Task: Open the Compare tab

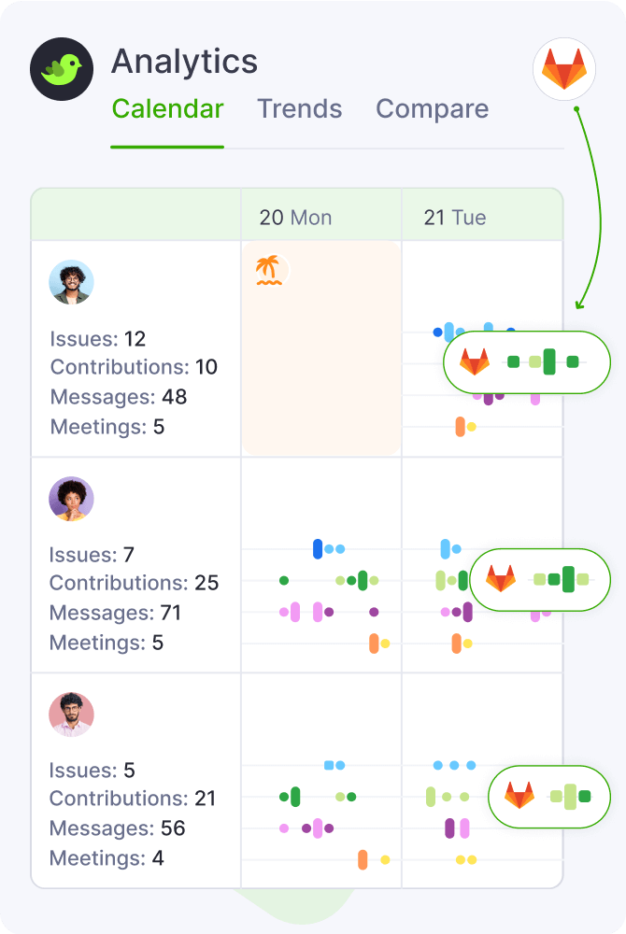Action: pos(432,109)
